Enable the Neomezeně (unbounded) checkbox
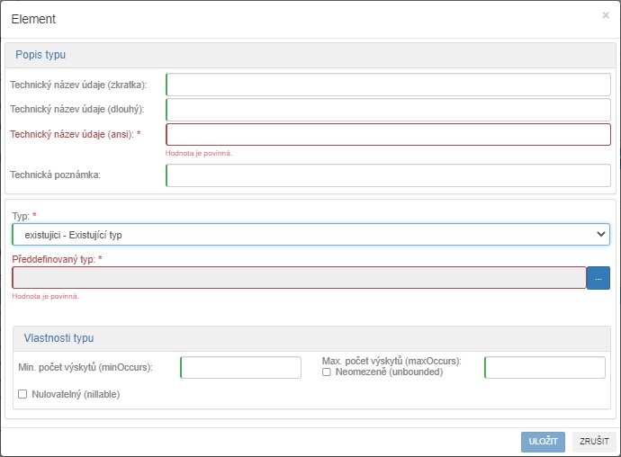 coord(327,372)
